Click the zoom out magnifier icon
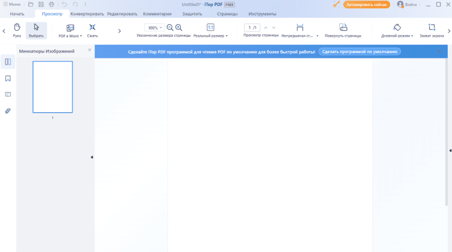 [170, 28]
